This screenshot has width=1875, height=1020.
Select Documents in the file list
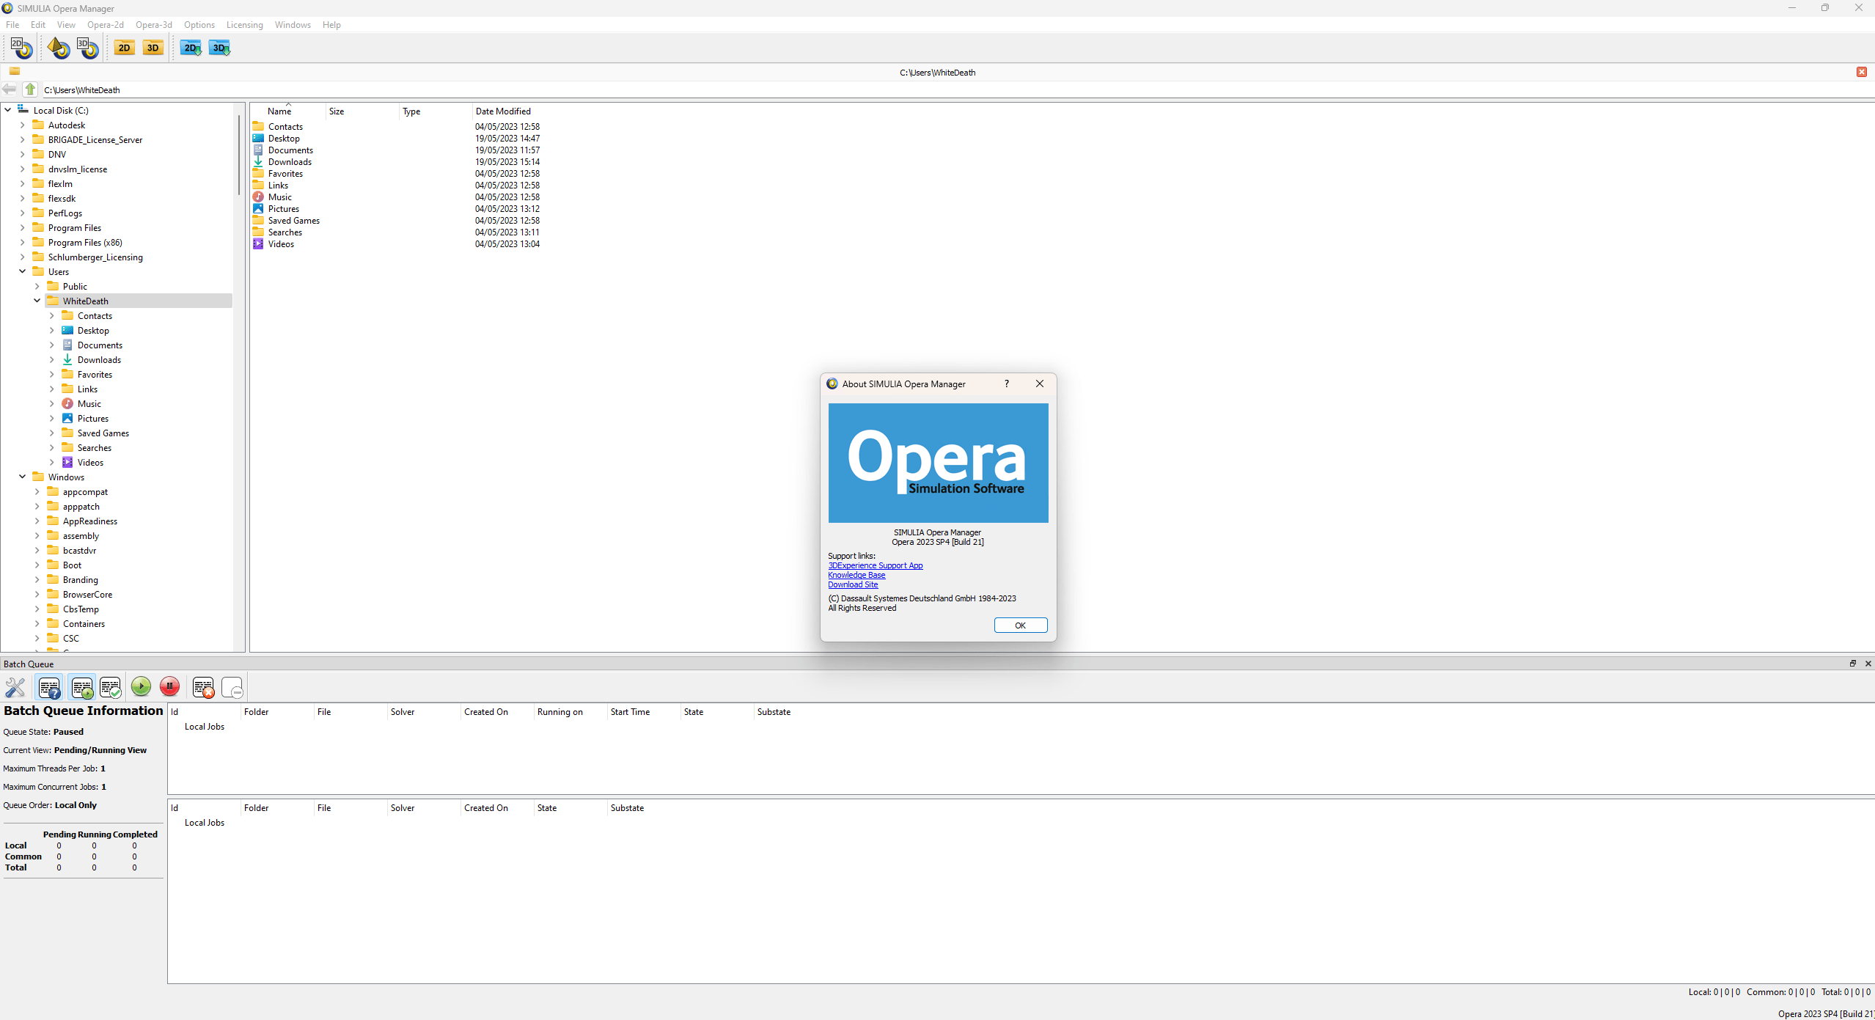290,150
